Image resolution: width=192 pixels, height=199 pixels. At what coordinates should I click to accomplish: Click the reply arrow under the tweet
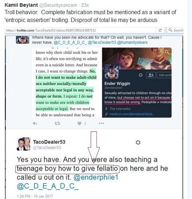pos(35,123)
